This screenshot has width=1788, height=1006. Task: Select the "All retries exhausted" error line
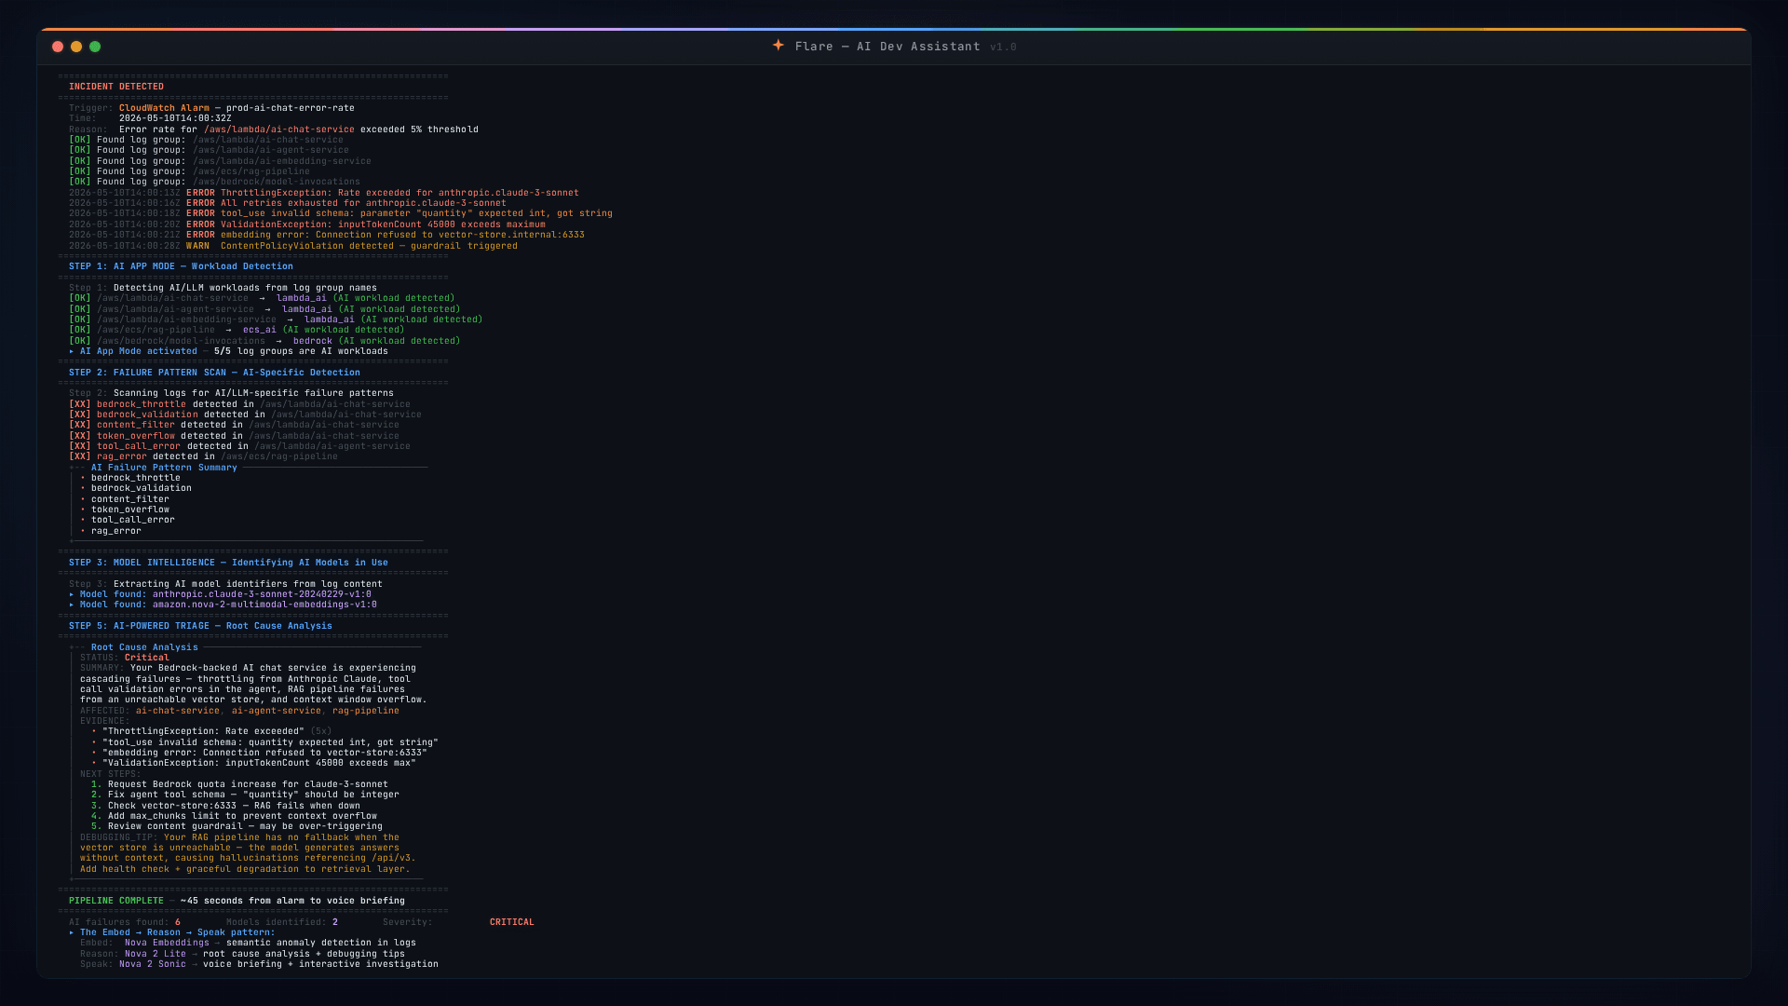coord(288,203)
